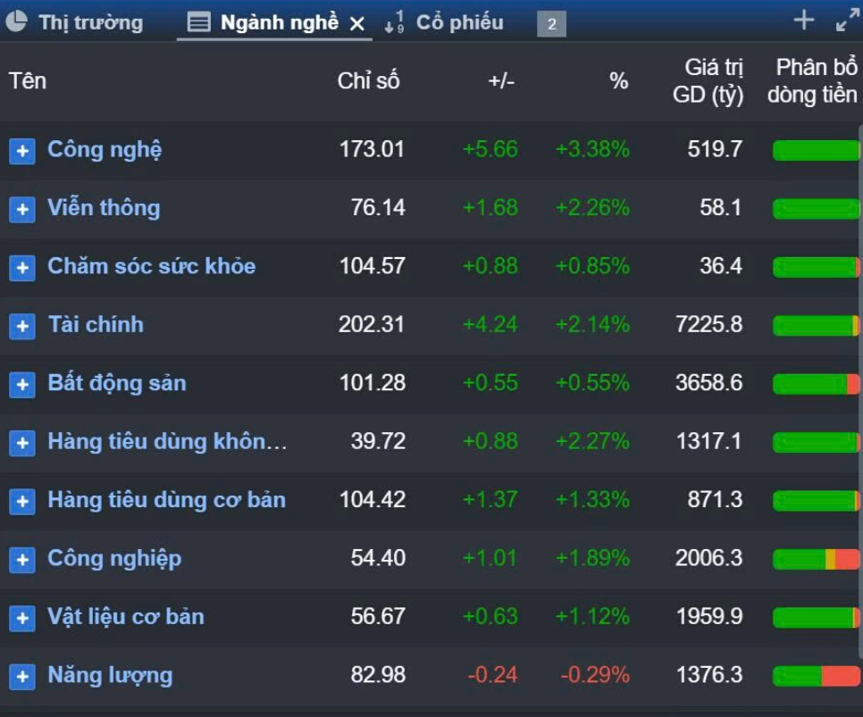Click plus icon beside Công nghiệp
This screenshot has height=717, width=863.
tap(22, 559)
